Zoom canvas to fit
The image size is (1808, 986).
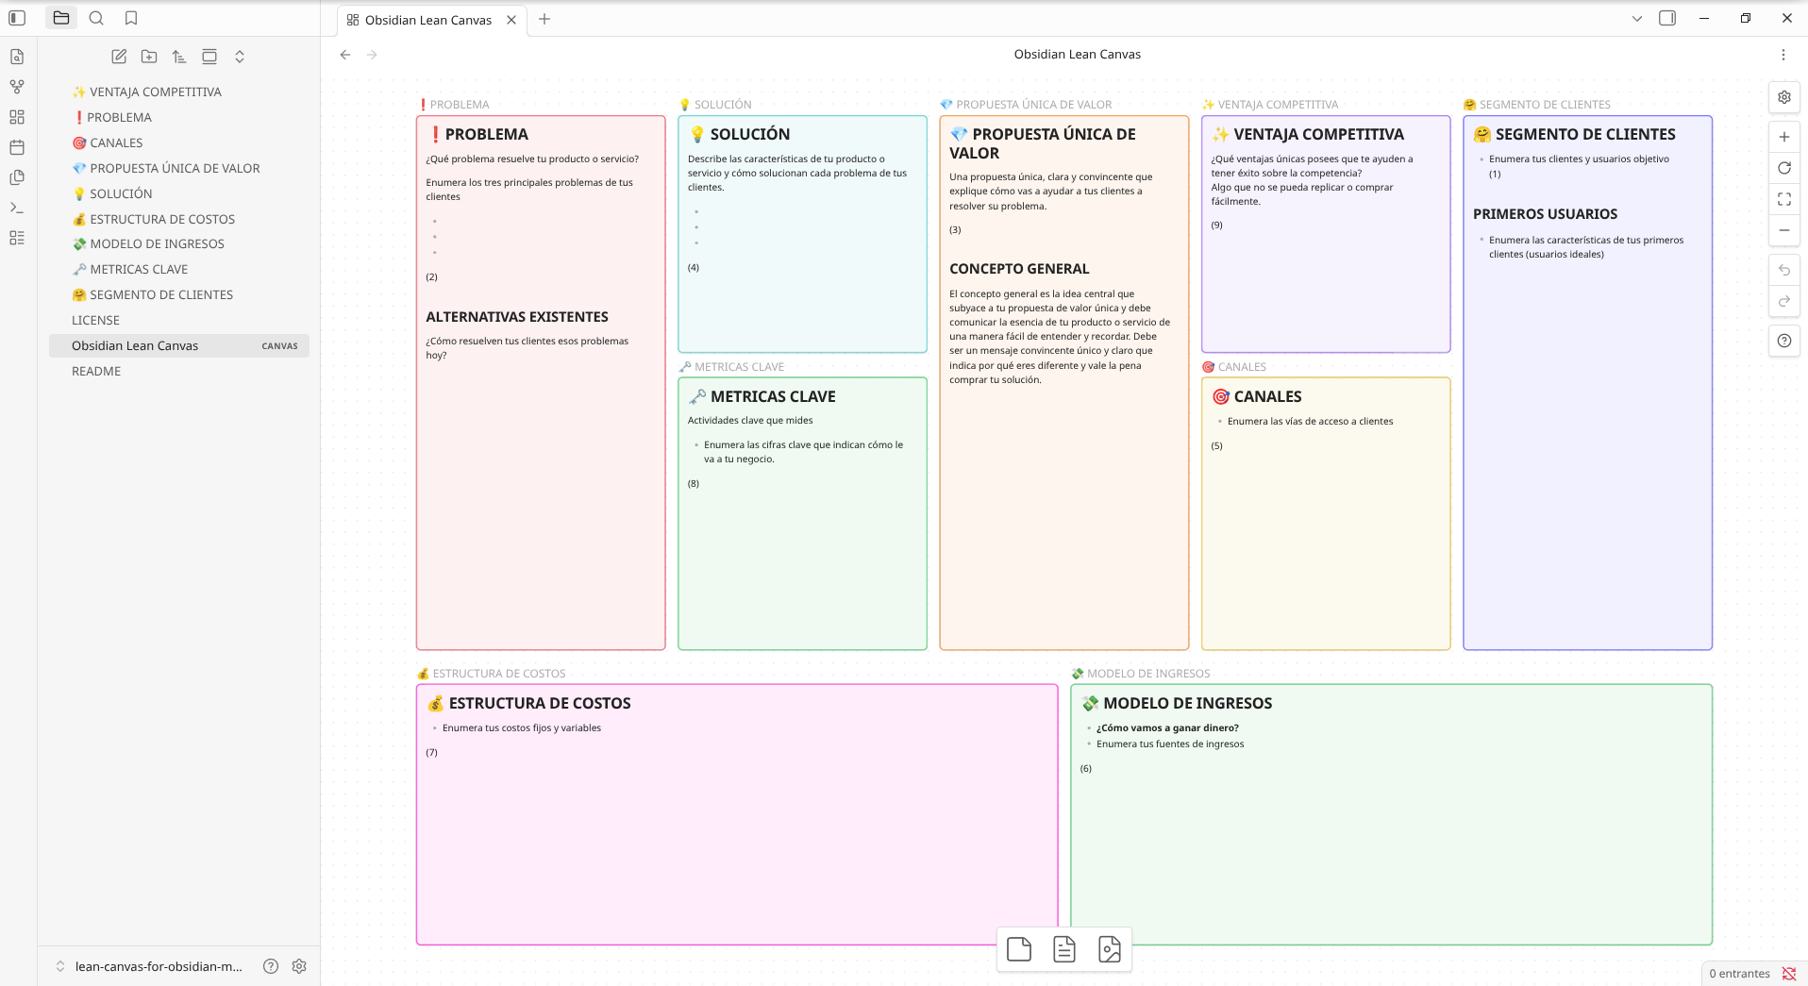[1784, 199]
